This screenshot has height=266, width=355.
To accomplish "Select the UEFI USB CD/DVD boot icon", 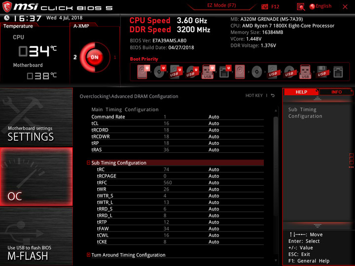I will (192, 72).
